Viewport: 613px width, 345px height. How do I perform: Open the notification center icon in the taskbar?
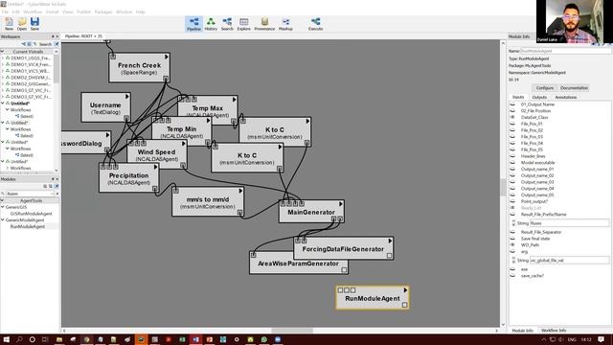(602, 339)
